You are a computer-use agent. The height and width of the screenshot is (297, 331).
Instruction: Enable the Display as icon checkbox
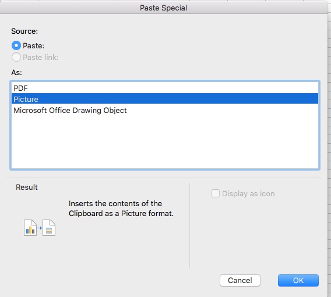(215, 193)
